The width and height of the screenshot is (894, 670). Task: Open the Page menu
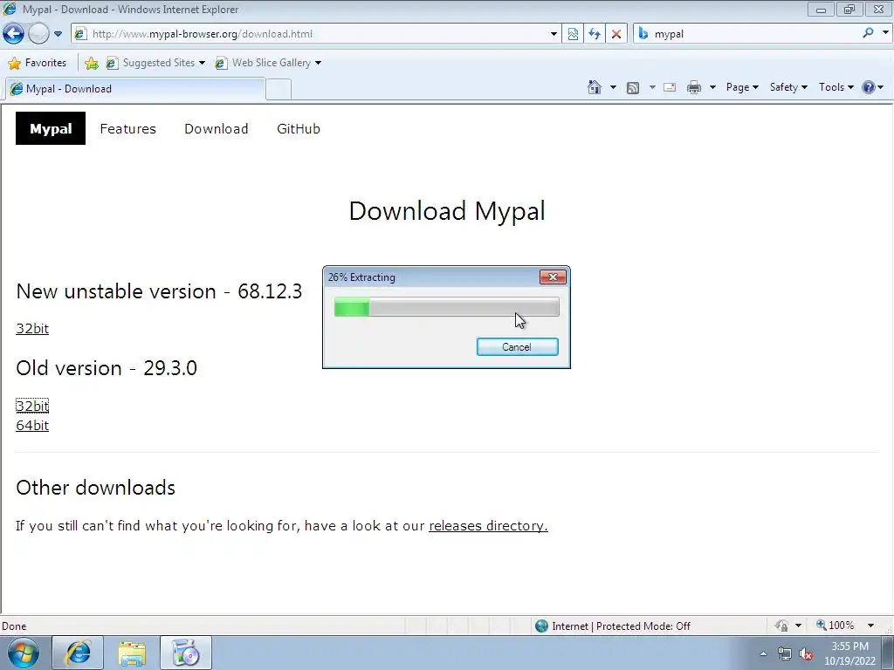[x=742, y=87]
